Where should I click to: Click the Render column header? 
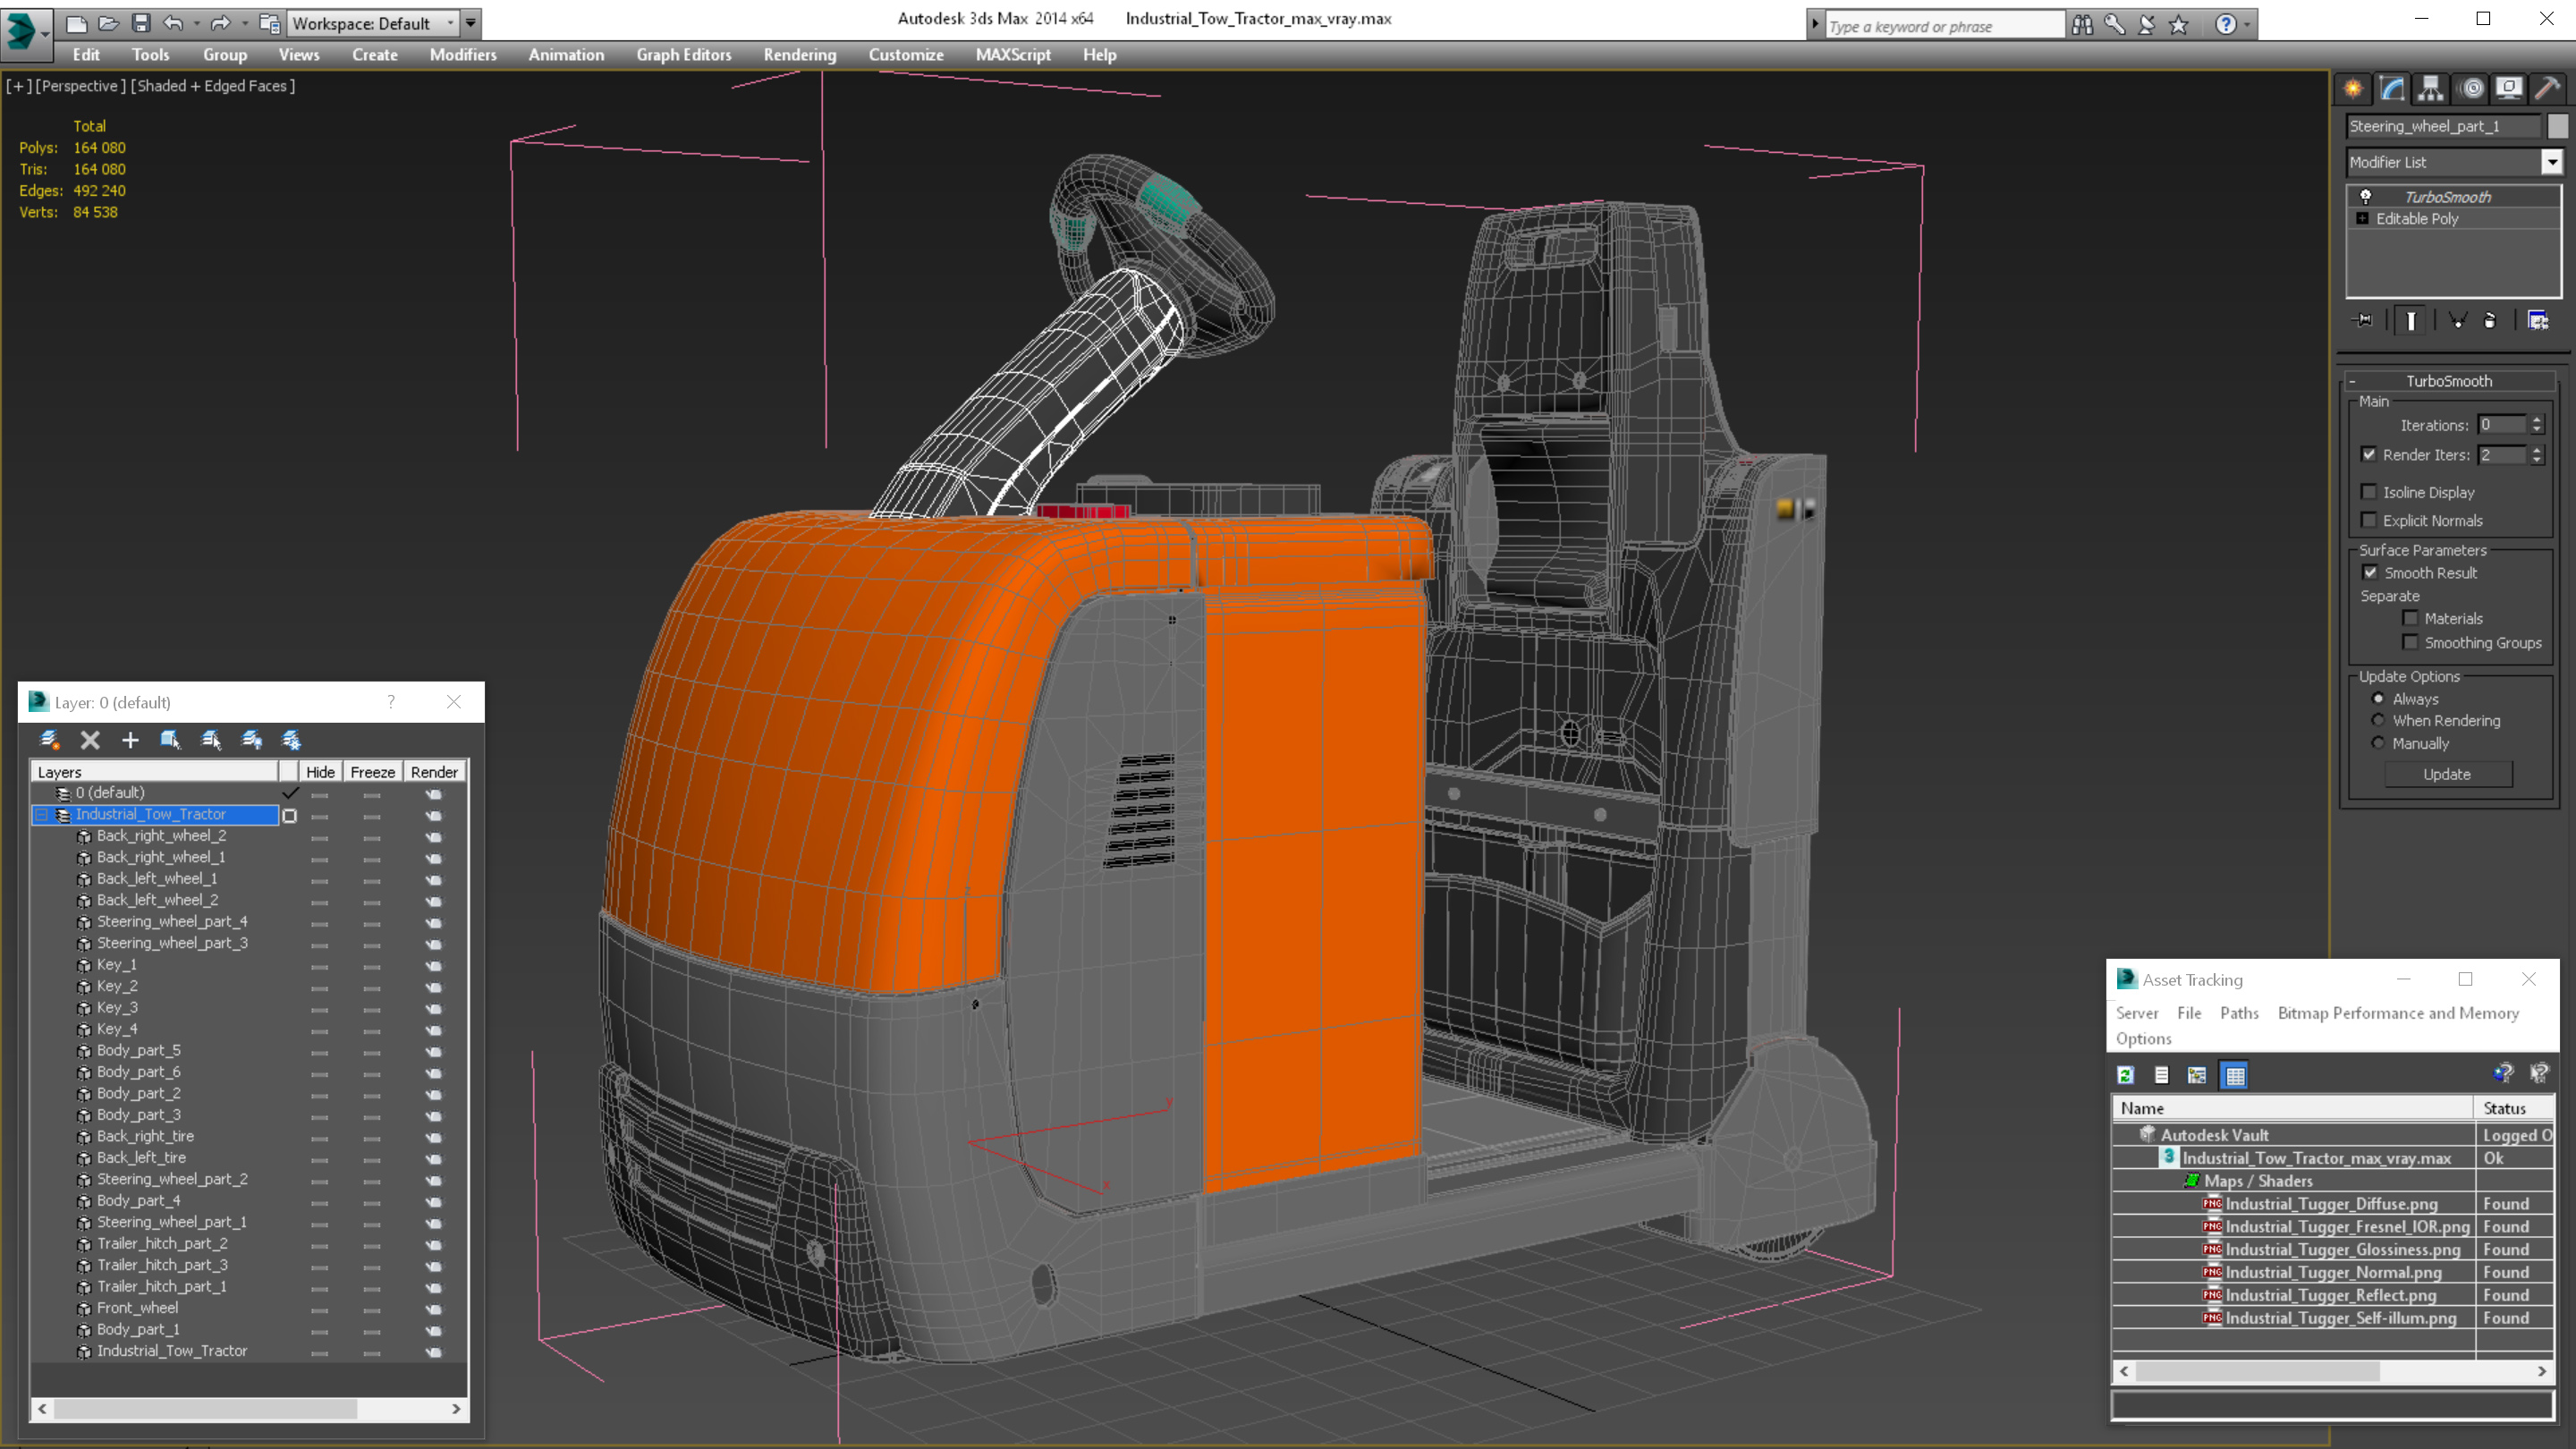coord(434,772)
